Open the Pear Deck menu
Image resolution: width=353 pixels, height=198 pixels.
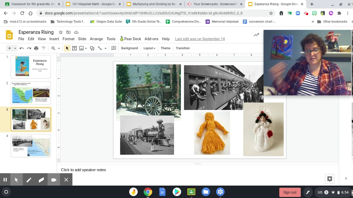point(130,39)
